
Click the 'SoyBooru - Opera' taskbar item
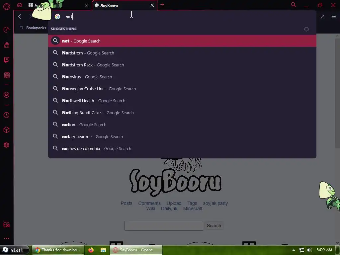point(136,250)
